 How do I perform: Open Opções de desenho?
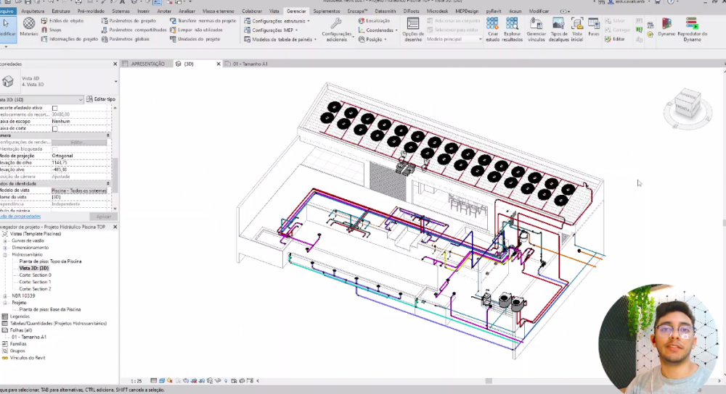pos(413,26)
